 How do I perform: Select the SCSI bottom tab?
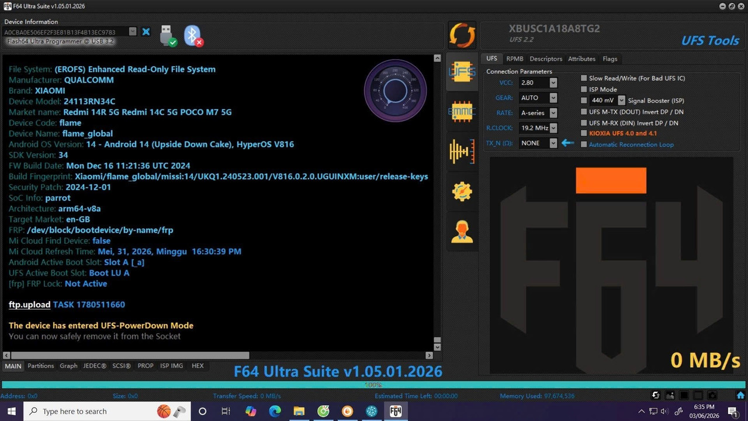(x=122, y=366)
